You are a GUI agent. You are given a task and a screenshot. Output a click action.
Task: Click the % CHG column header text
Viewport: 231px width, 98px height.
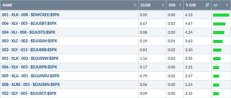[191, 5]
